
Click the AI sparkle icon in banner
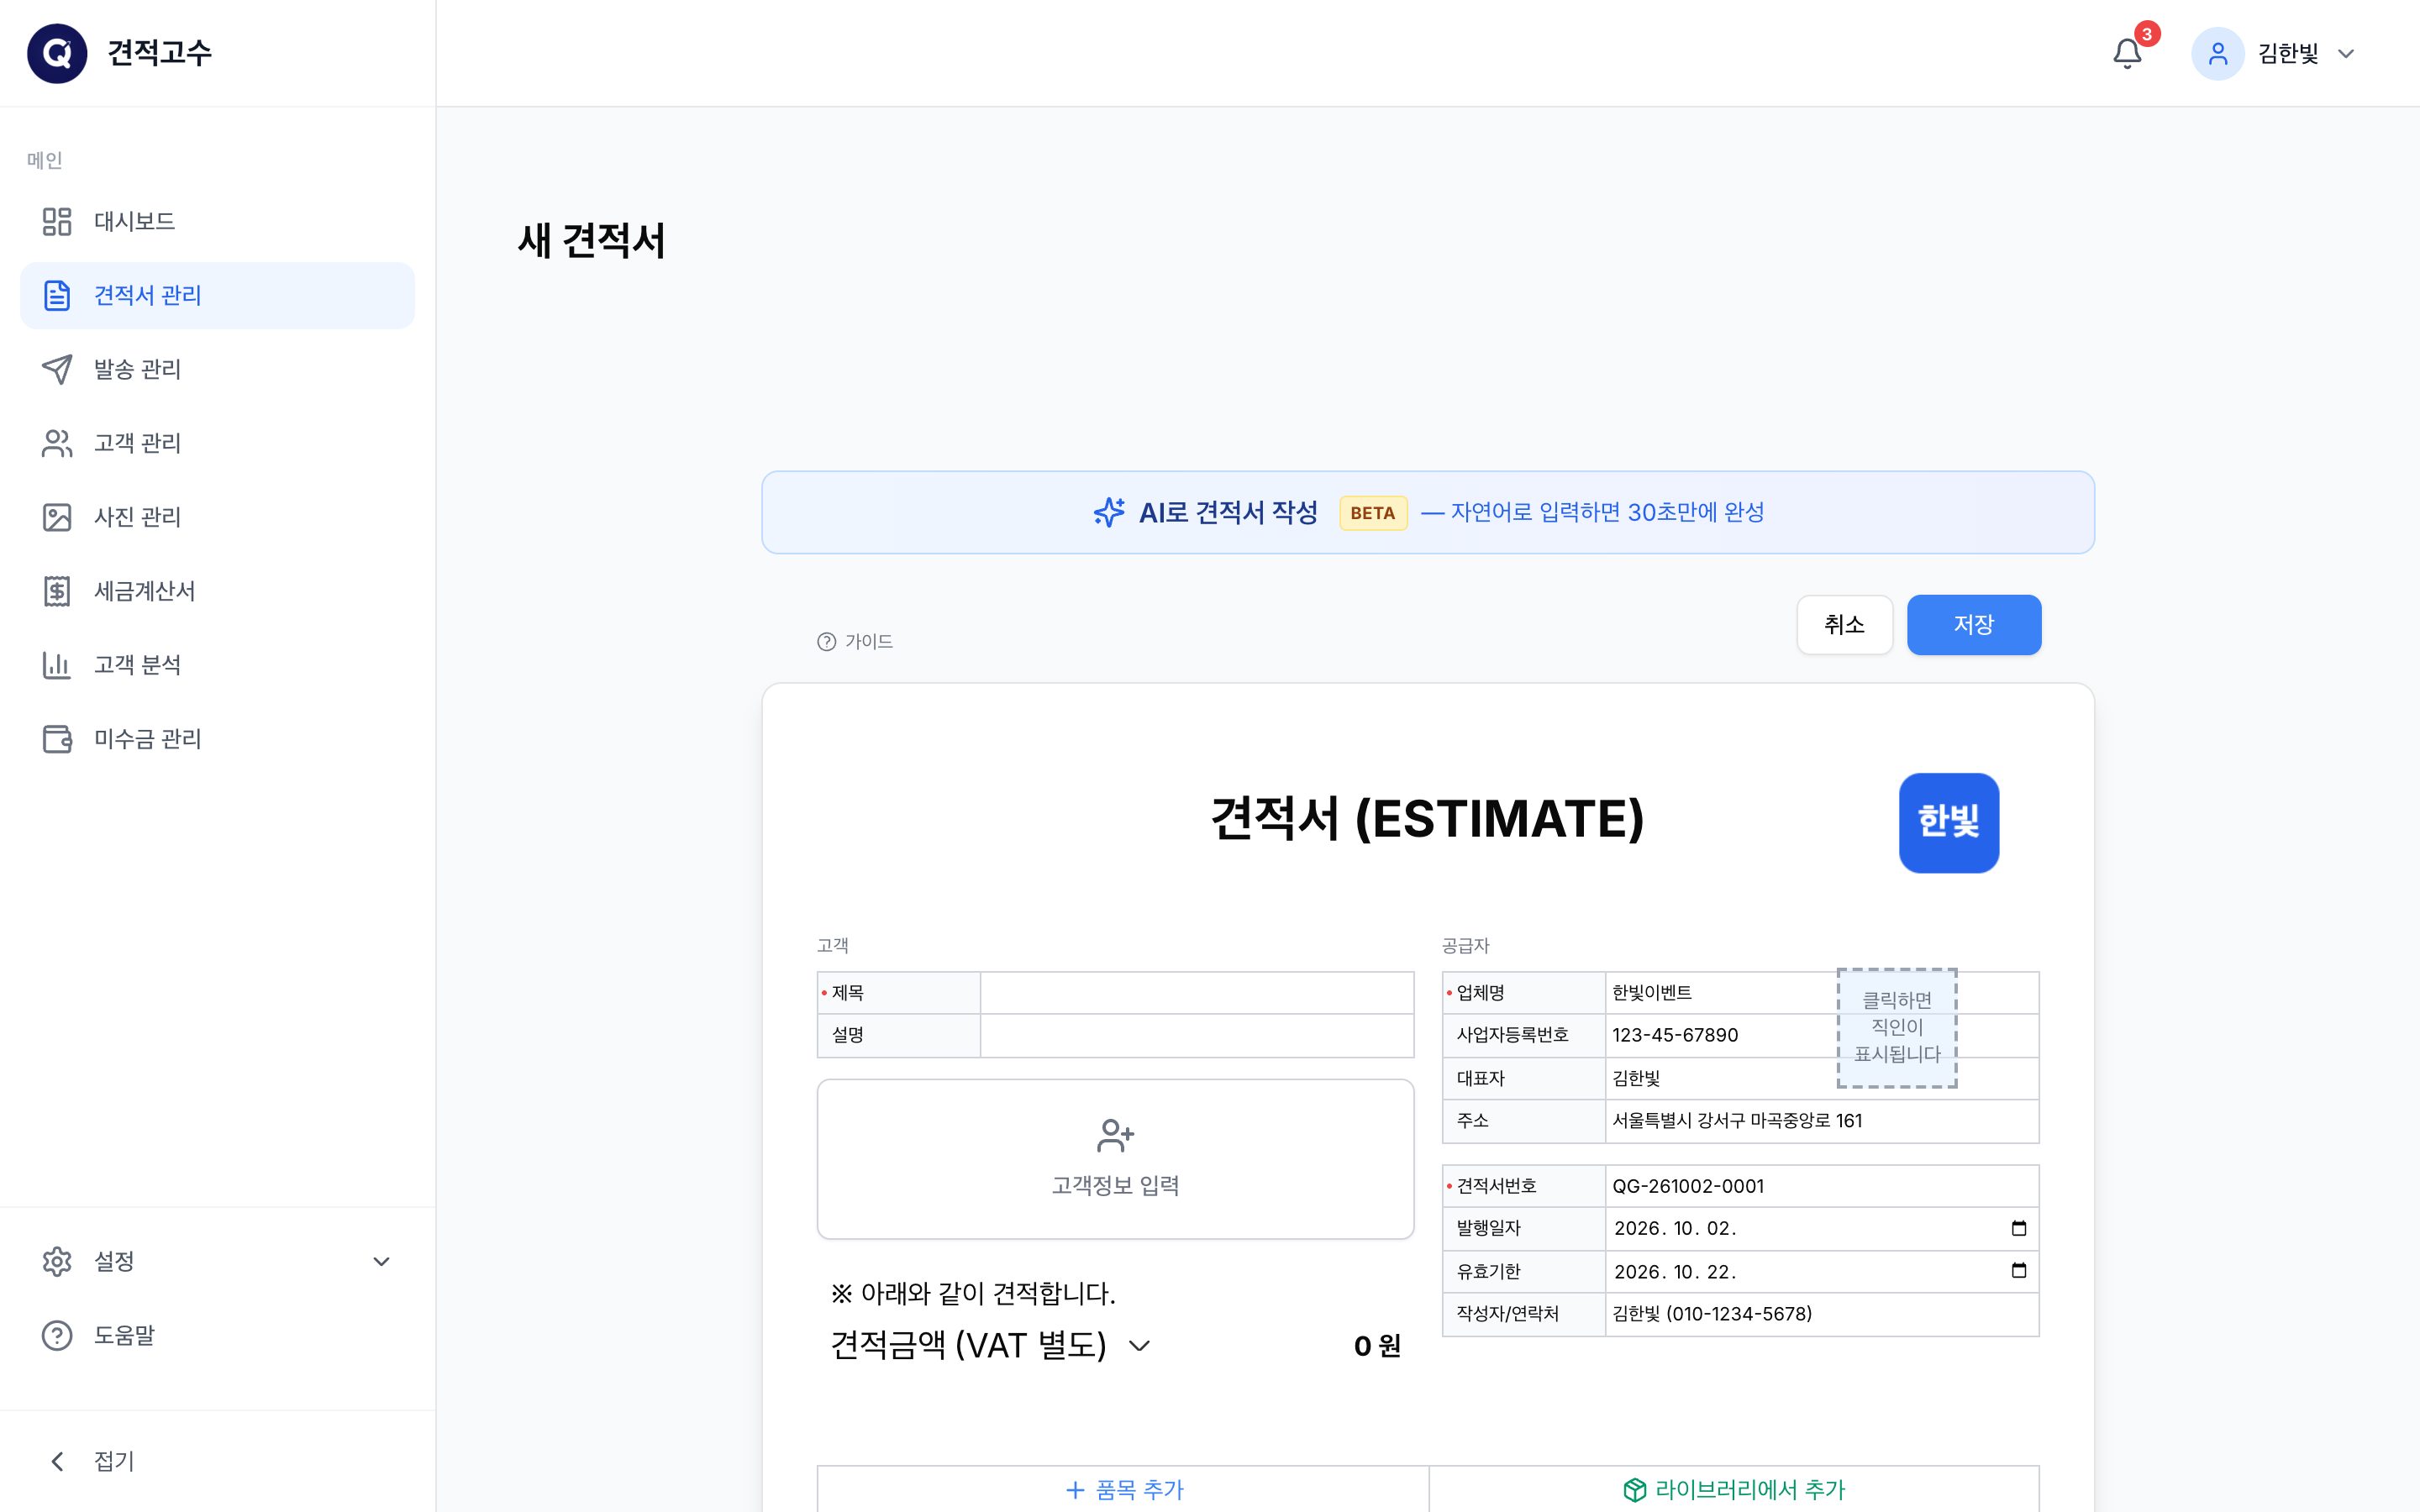point(1108,512)
